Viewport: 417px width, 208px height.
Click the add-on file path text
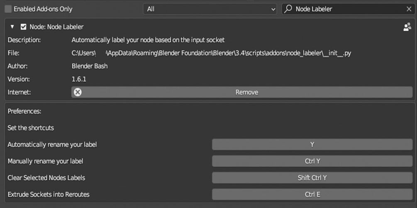[211, 53]
